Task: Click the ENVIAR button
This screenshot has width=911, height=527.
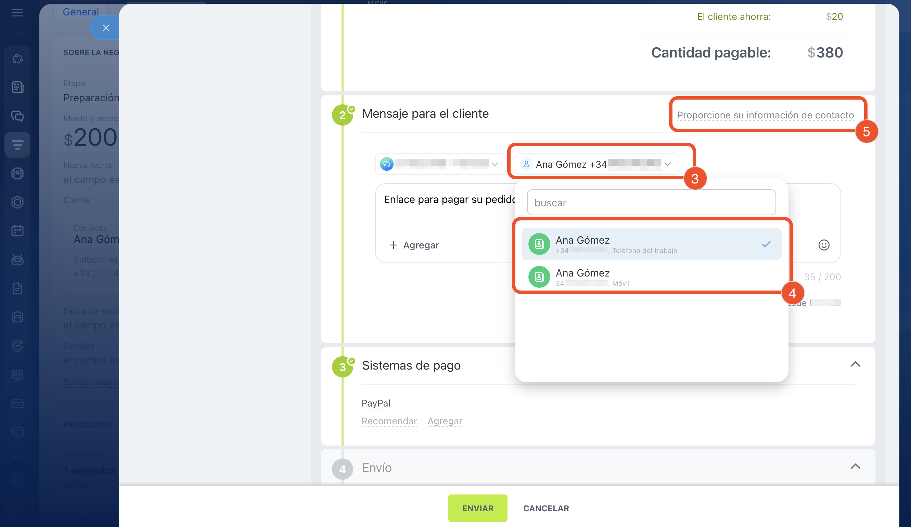Action: tap(477, 508)
